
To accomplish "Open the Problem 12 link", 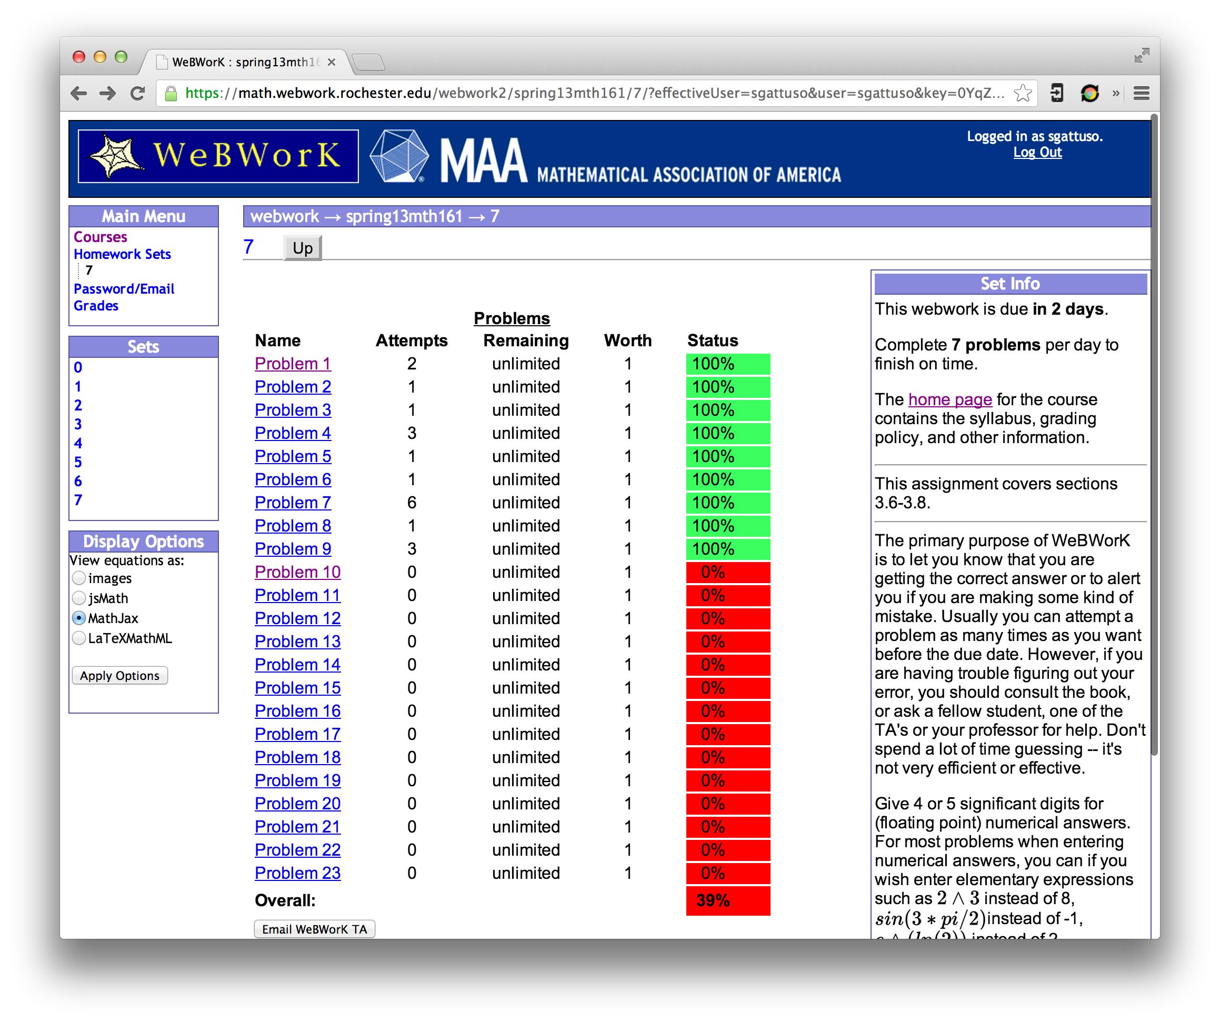I will 297,618.
